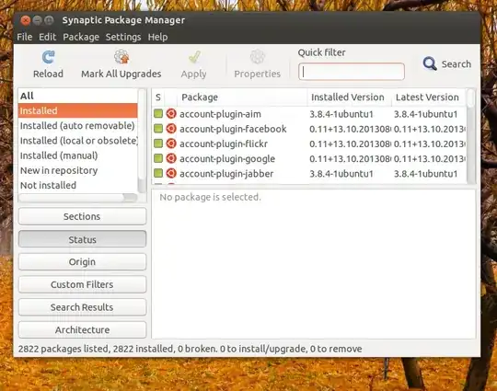
Task: Open the Edit menu
Action: point(48,37)
